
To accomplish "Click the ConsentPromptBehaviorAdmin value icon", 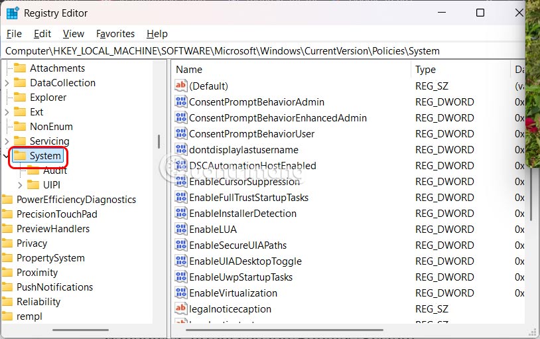I will (x=181, y=102).
